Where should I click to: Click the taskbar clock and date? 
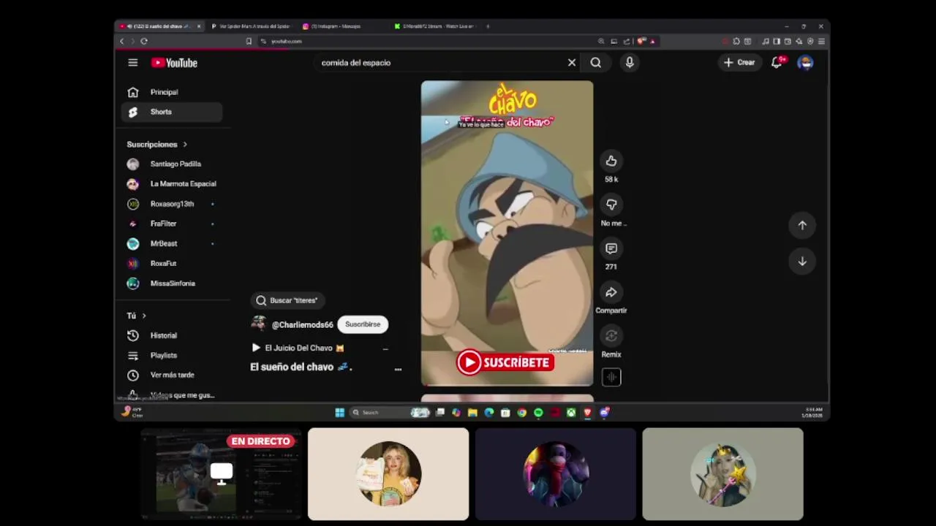pyautogui.click(x=812, y=413)
